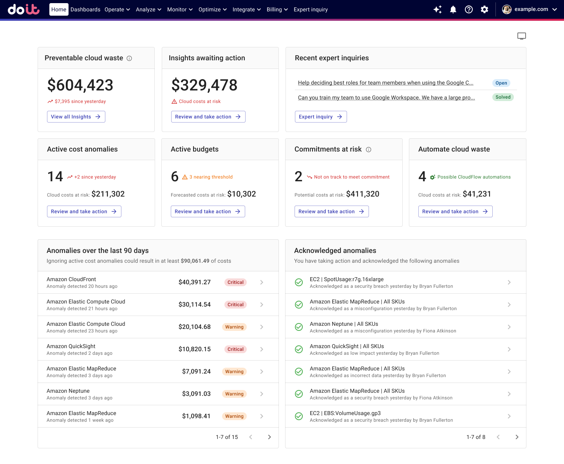Expand the Analyze menu

coord(148,9)
